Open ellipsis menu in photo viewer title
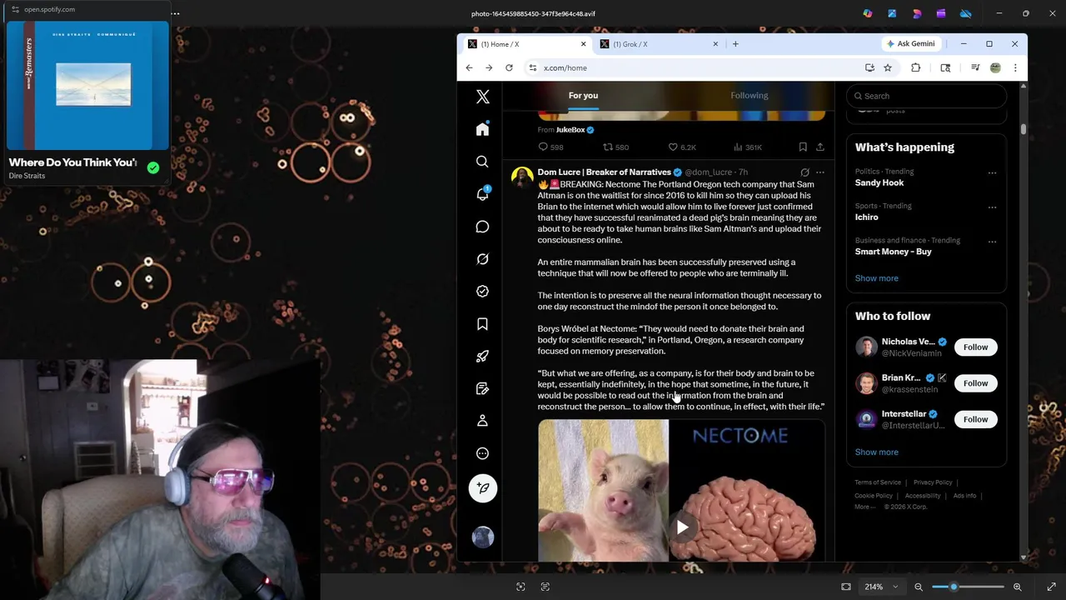The width and height of the screenshot is (1066, 600). (175, 13)
